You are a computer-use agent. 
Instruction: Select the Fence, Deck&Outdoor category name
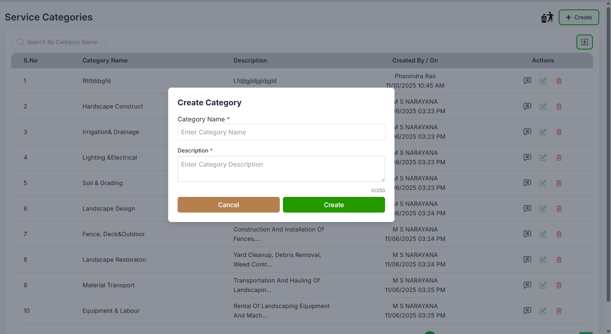[114, 234]
